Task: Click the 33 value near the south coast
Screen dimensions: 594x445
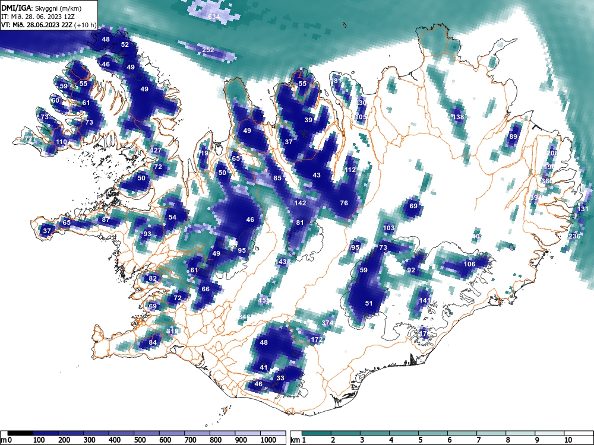Action: tap(280, 378)
